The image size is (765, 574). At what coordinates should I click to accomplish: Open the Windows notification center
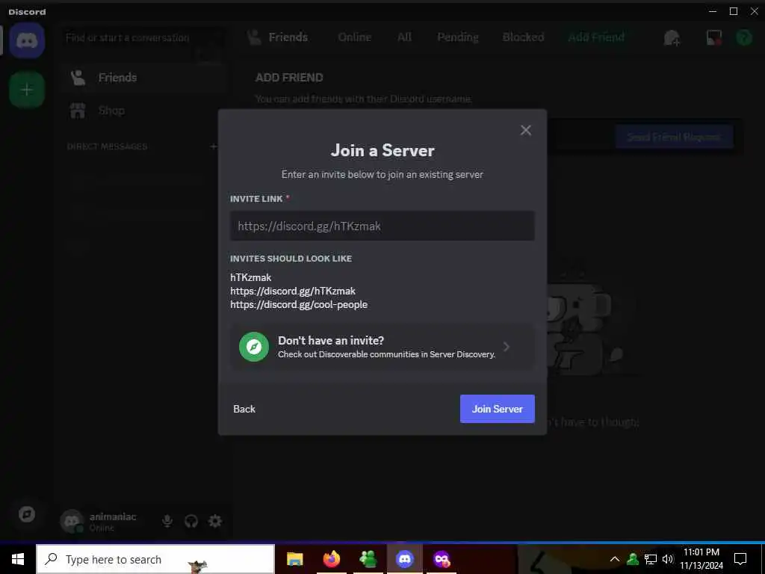(x=740, y=559)
